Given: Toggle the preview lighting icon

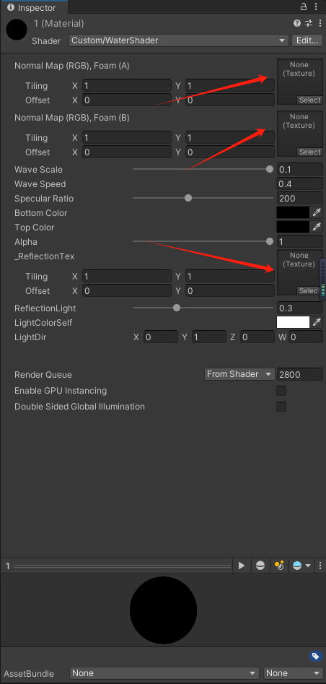Looking at the screenshot, I should [279, 566].
